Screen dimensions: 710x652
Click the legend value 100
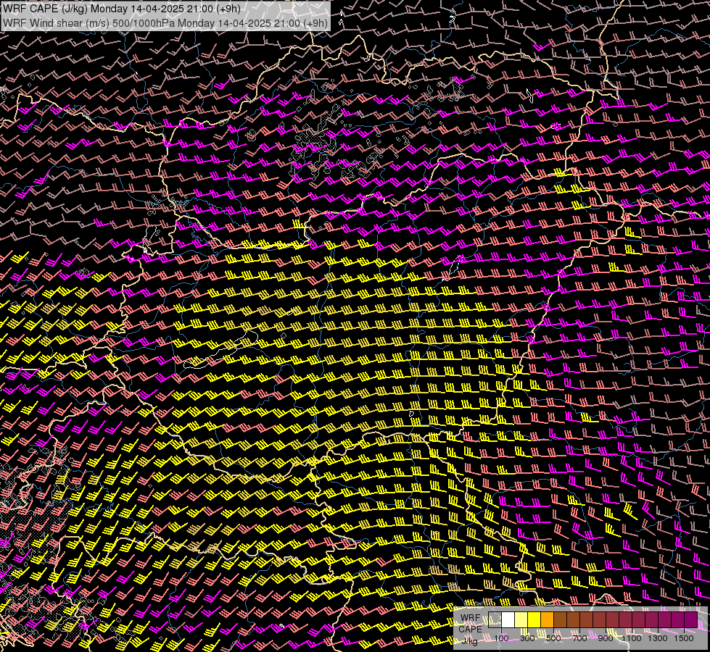pyautogui.click(x=501, y=638)
